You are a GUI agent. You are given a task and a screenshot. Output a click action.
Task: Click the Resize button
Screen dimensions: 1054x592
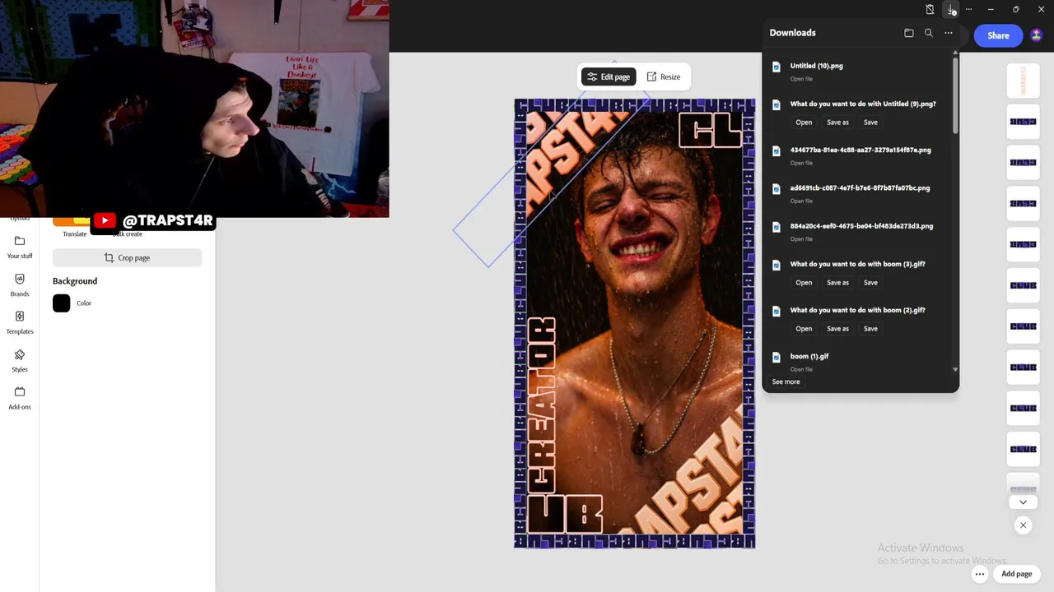coord(664,76)
